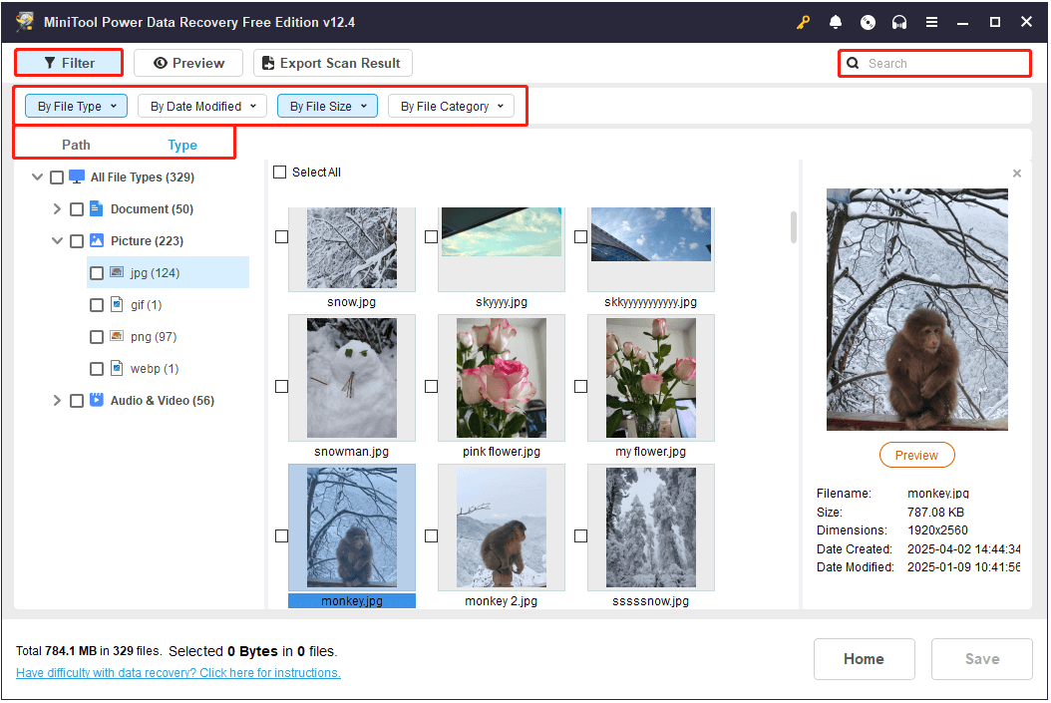
Task: Open notifications via the bell icon
Action: (836, 21)
